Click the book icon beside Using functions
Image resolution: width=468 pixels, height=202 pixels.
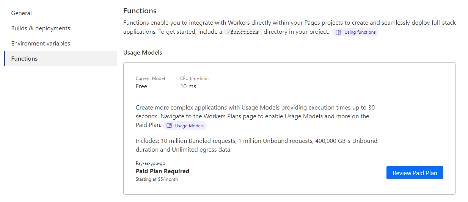[x=338, y=32]
